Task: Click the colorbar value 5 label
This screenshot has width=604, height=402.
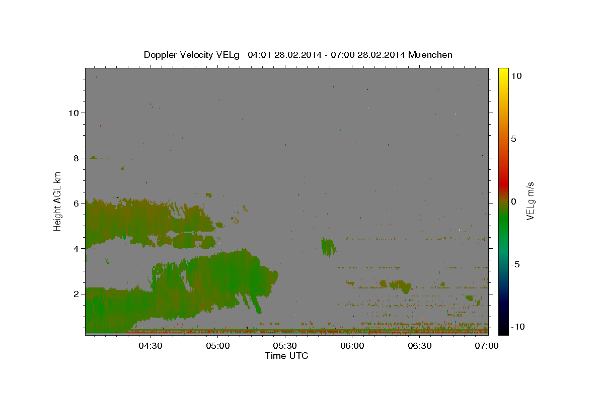Action: pyautogui.click(x=513, y=139)
